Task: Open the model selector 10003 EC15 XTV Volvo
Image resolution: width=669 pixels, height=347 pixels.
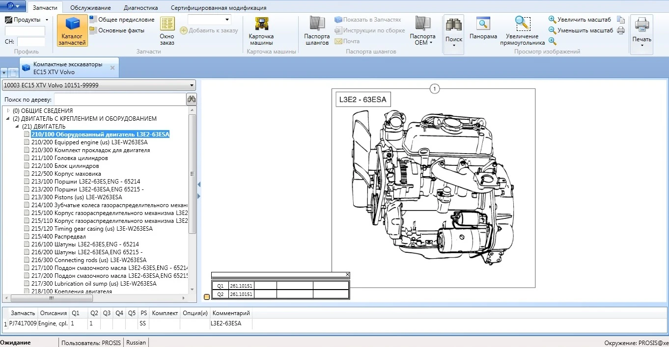Action: pos(99,85)
